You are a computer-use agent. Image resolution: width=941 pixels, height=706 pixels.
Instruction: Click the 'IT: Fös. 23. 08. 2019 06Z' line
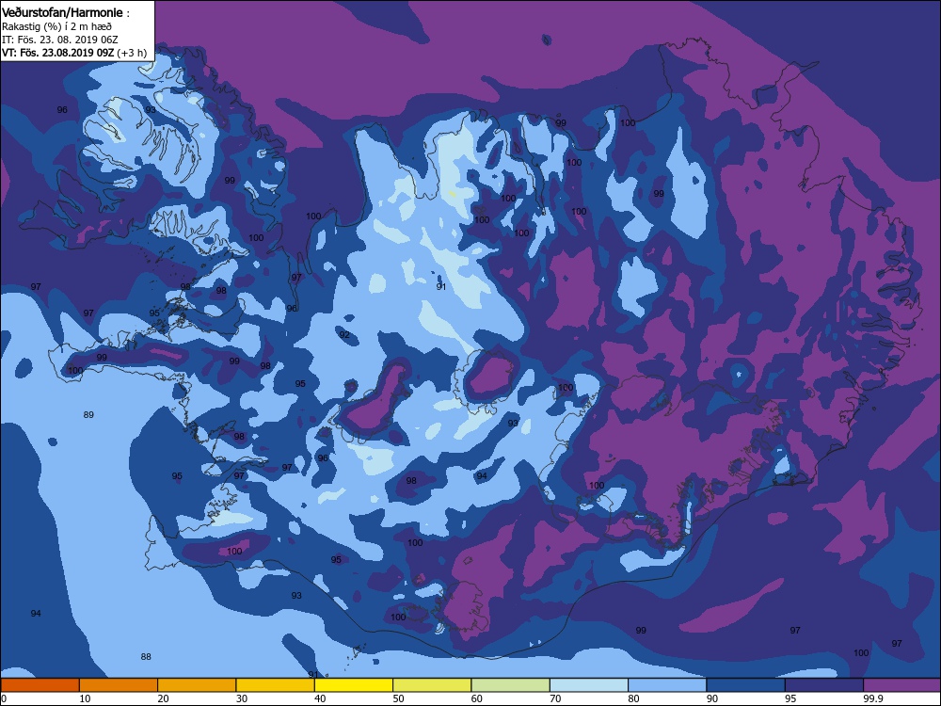point(60,40)
